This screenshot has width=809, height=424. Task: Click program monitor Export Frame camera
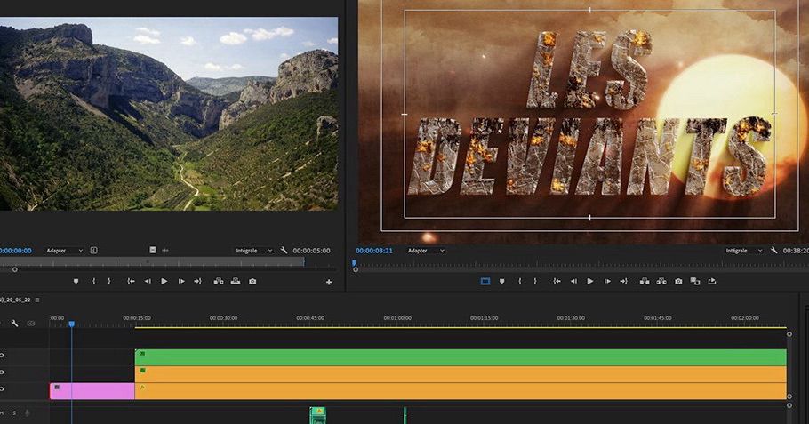(678, 282)
